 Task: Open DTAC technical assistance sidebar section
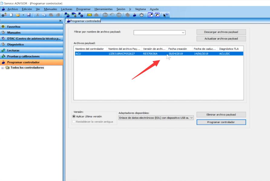pos(31,38)
